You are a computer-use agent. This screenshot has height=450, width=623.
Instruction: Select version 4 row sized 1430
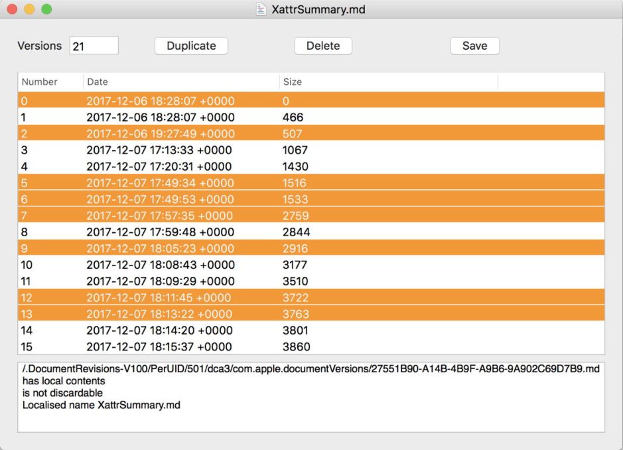pyautogui.click(x=159, y=167)
